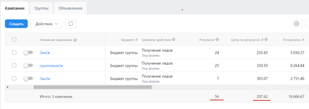Image resolution: width=309 pixels, height=109 pixels.
Task: Click Получение лидов in групповые/ж row
Action: click(157, 63)
